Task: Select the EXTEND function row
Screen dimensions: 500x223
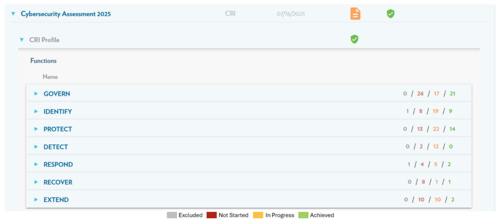Action: 56,200
